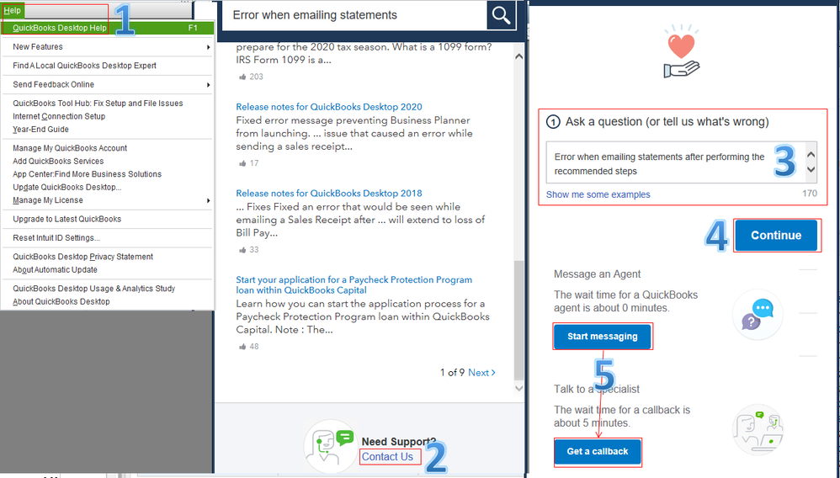Click the "Need Support?" heading
The image size is (840, 478).
pos(399,442)
